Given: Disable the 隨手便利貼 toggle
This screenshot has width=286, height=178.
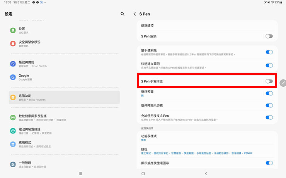Looking at the screenshot, I should pos(269,52).
